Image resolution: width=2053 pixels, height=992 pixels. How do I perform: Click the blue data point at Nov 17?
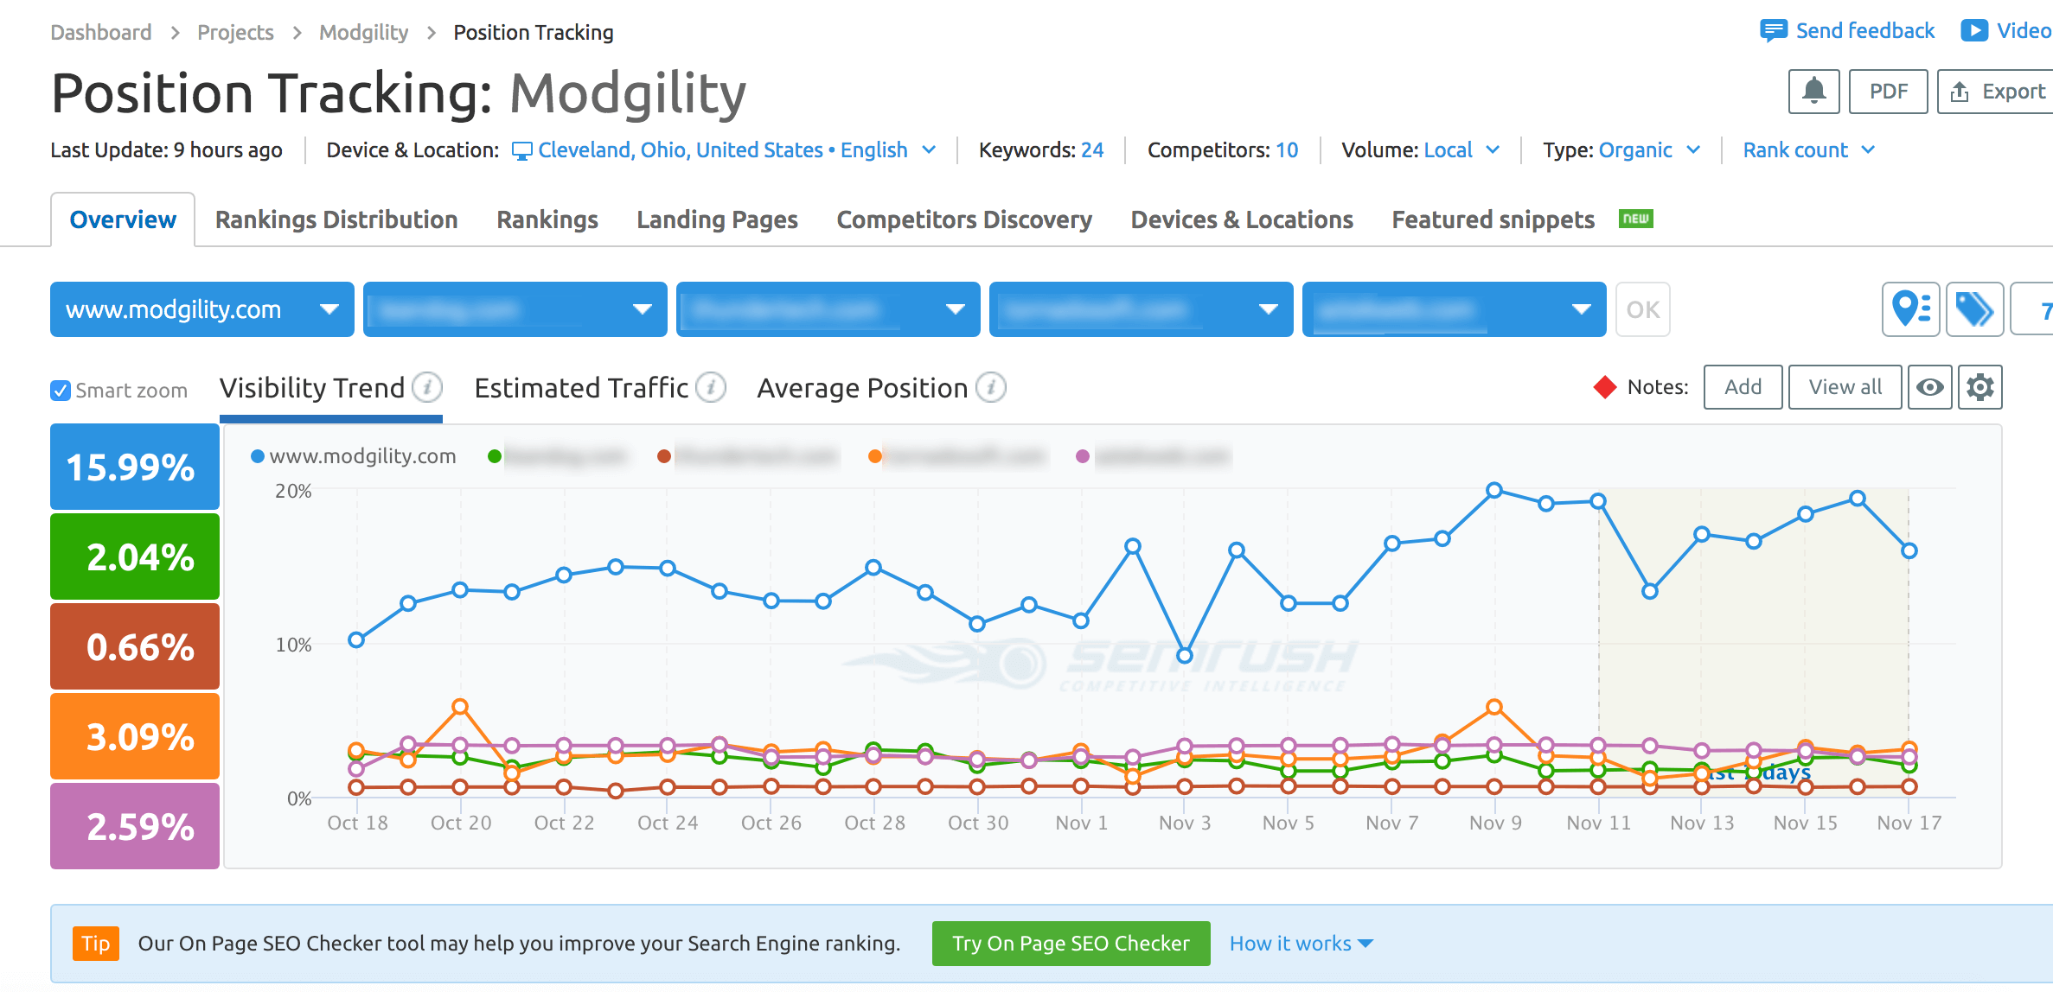coord(1909,550)
